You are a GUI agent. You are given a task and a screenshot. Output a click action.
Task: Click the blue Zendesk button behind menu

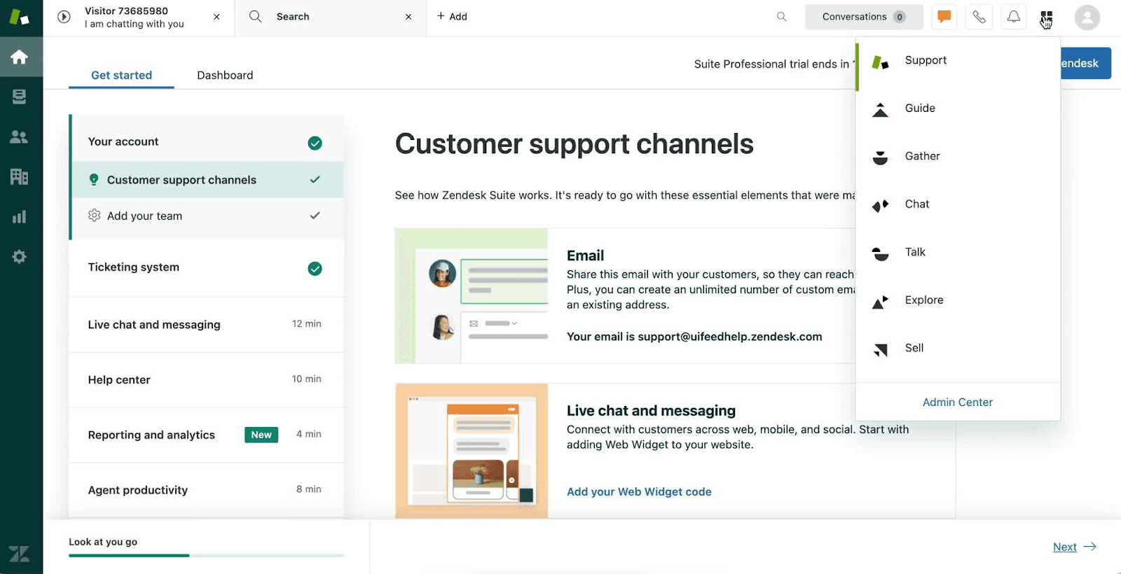[1085, 63]
